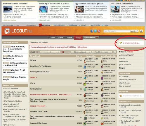Click Keldor papa user avatar
Image resolution: width=146 pixels, height=126 pixels.
pos(85,67)
